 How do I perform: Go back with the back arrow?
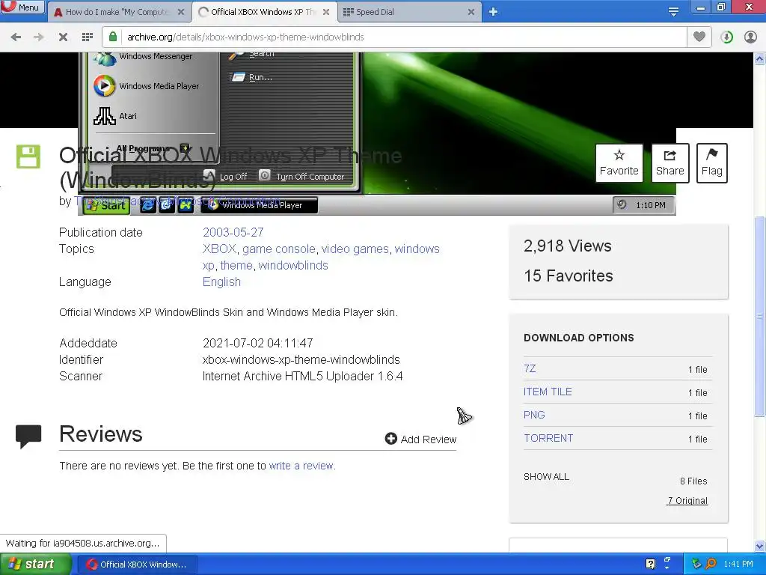(16, 37)
